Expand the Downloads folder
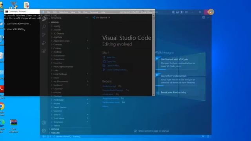 (59, 59)
